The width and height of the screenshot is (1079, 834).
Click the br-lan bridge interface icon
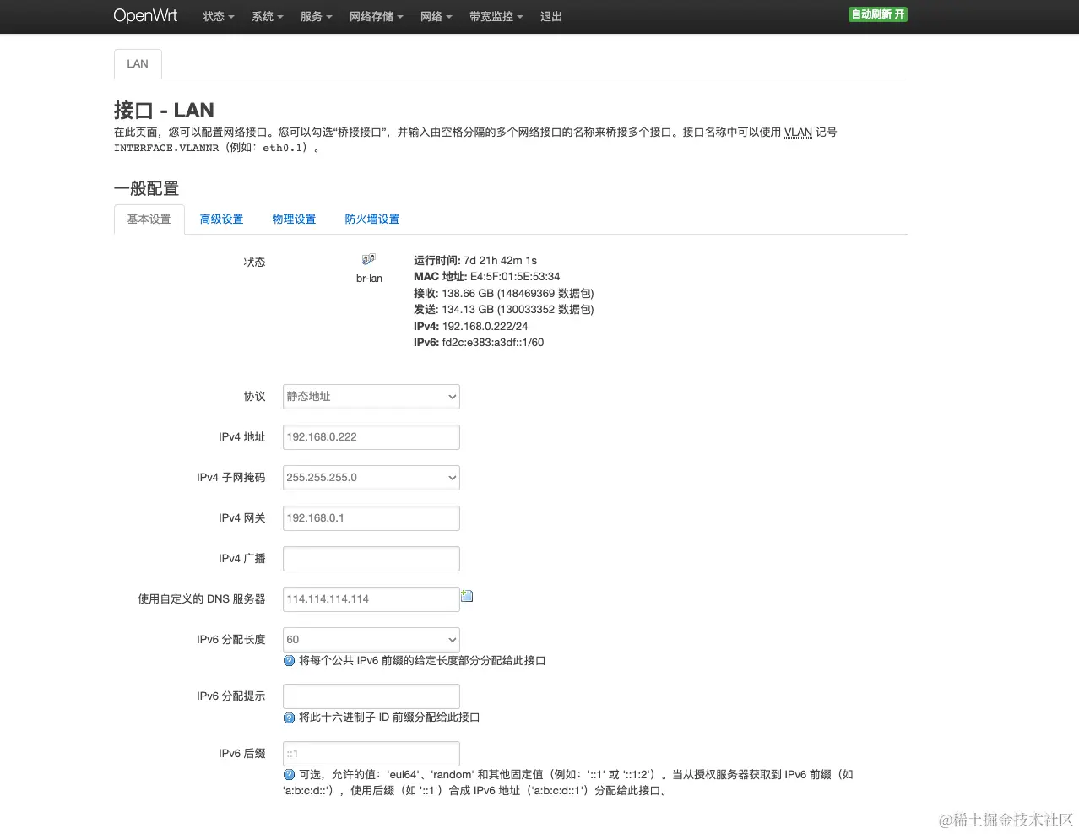(367, 259)
